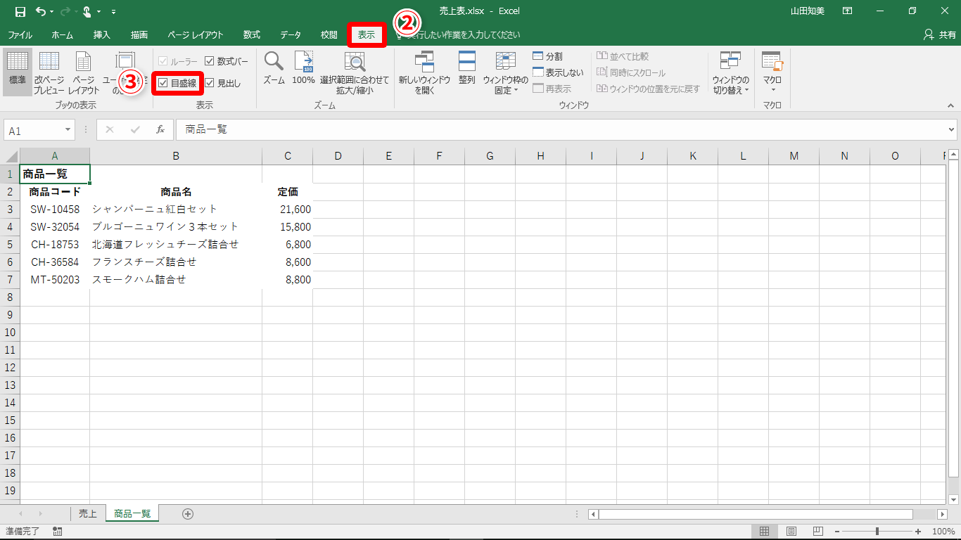Switch to the Insert (挿入) tab
The image size is (961, 540).
[102, 35]
